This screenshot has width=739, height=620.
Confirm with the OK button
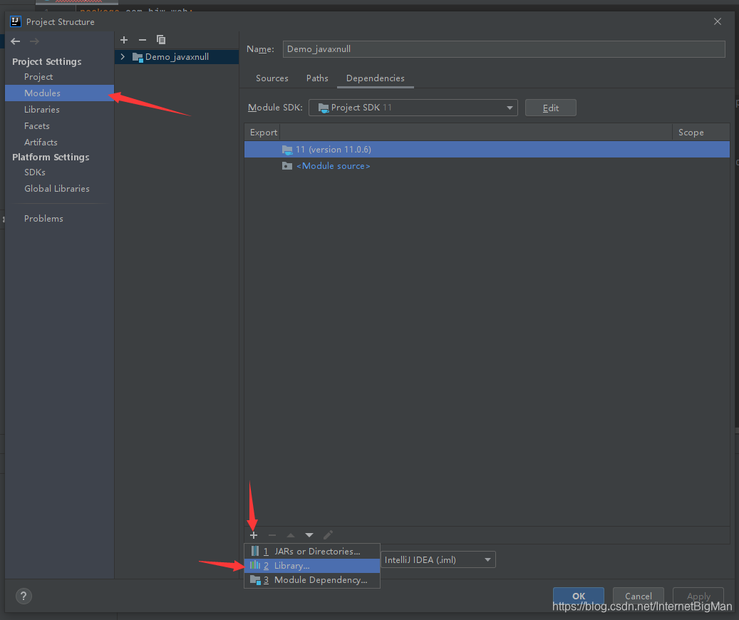(x=578, y=596)
